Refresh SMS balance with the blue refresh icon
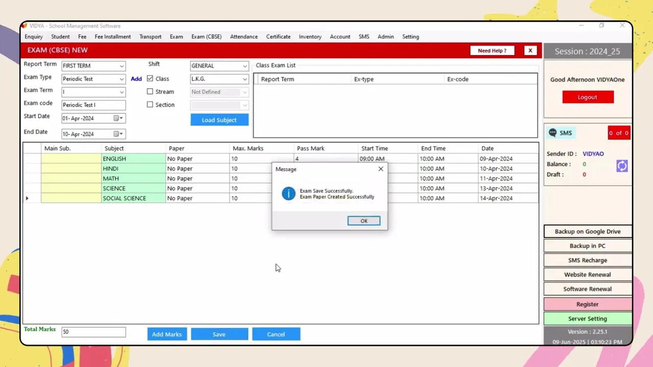This screenshot has height=367, width=653. pyautogui.click(x=621, y=166)
